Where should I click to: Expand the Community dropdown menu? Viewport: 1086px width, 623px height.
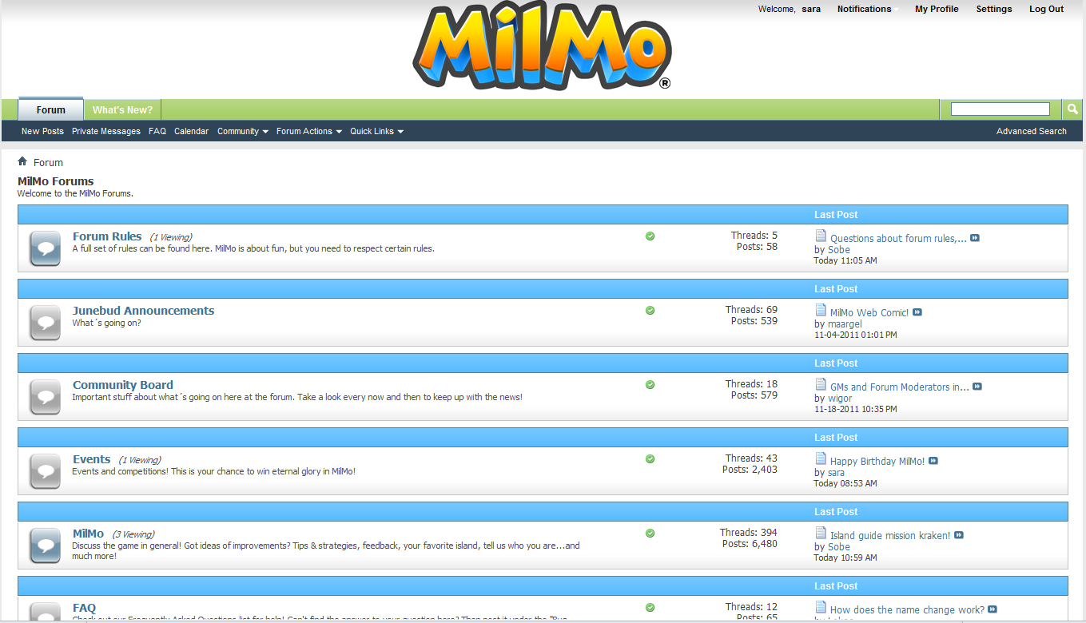pyautogui.click(x=242, y=131)
